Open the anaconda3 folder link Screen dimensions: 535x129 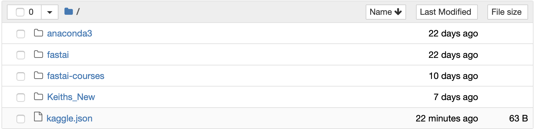(70, 33)
